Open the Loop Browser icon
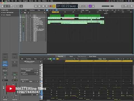This screenshot has width=134, height=101. [129, 6]
